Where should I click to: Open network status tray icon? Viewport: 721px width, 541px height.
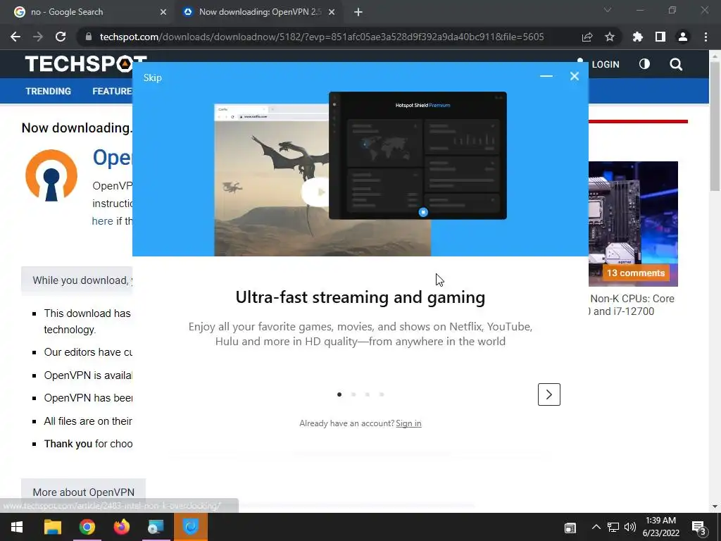(x=613, y=527)
